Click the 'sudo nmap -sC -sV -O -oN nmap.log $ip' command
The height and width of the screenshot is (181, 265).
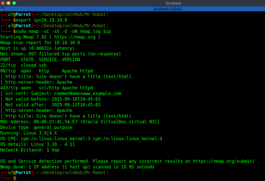pyautogui.click(x=63, y=31)
